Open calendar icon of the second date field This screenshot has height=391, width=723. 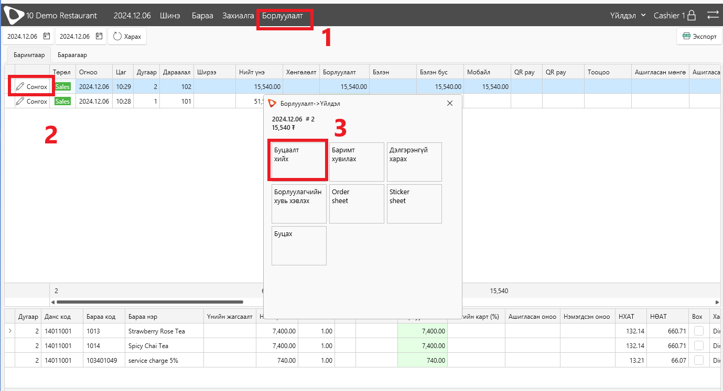tap(99, 36)
